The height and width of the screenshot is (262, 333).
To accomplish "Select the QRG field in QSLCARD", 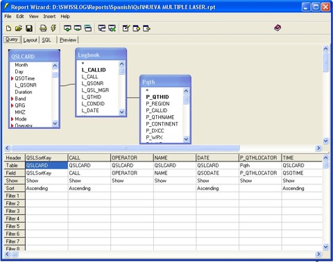I will [20, 105].
